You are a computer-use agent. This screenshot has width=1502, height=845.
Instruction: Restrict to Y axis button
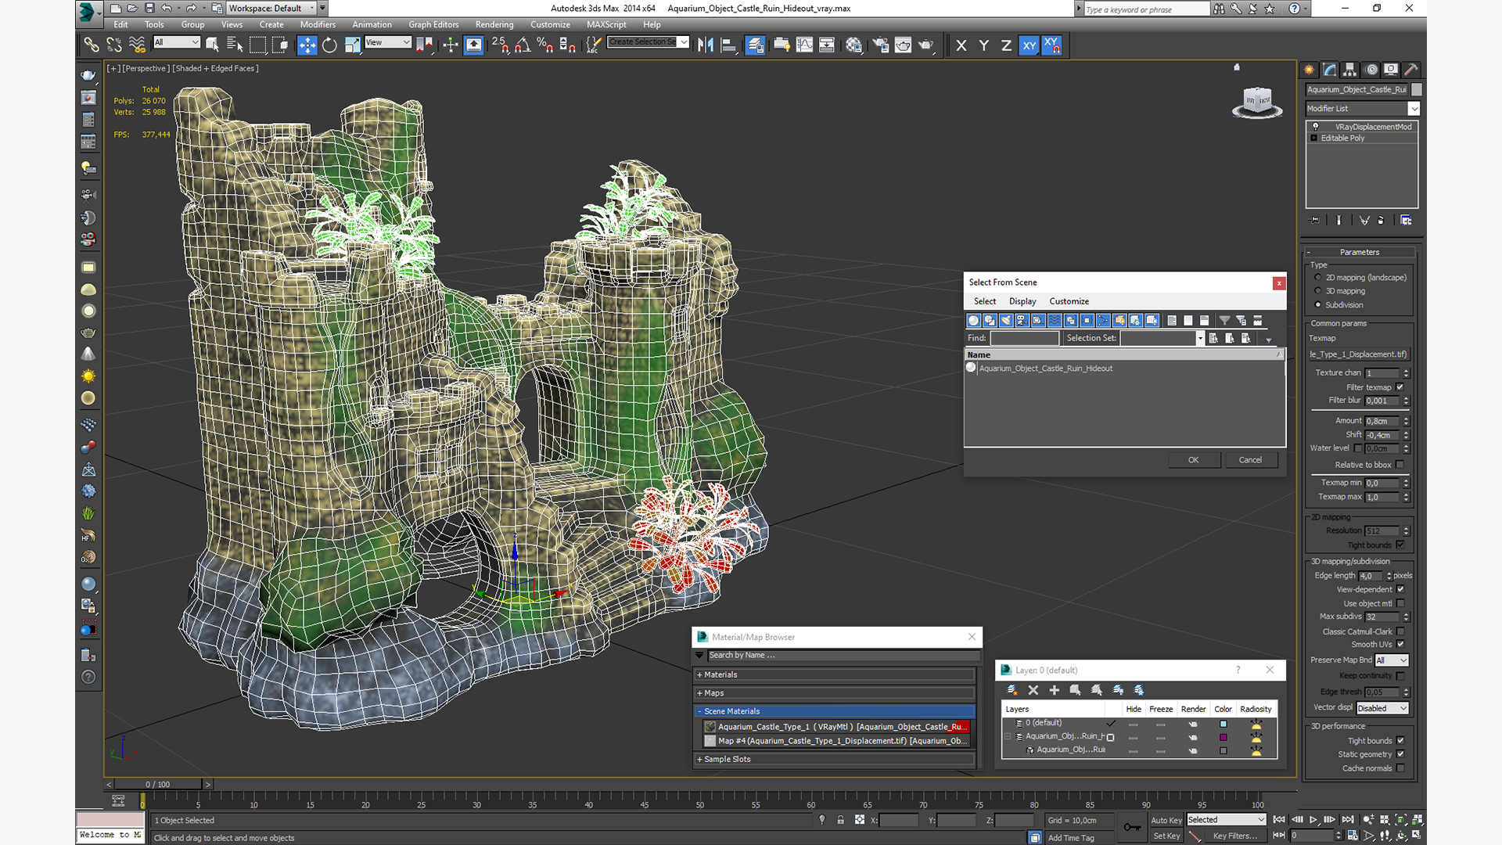pyautogui.click(x=984, y=45)
